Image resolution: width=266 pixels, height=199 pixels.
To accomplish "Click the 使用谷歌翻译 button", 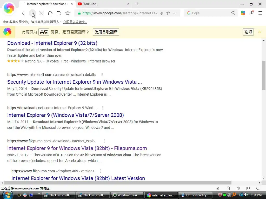I will tap(106, 32).
